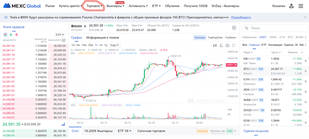Open the indicators fx icon
Viewport: 309px width, 139px height.
[221, 45]
